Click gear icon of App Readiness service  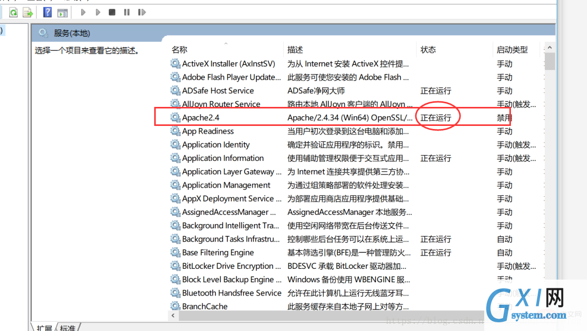click(x=175, y=131)
